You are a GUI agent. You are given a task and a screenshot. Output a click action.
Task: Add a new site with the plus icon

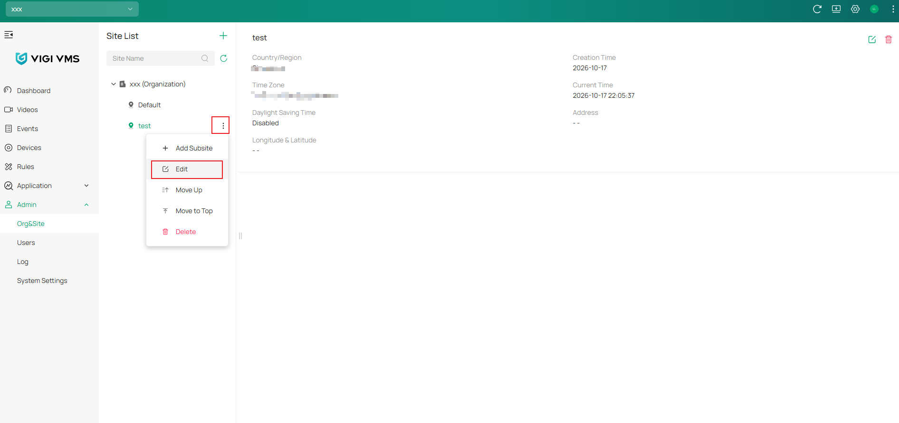pyautogui.click(x=223, y=36)
